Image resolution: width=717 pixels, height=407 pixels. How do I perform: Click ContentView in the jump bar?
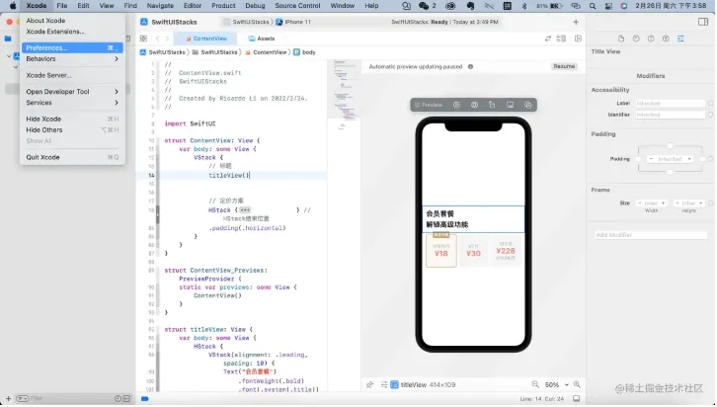click(266, 52)
